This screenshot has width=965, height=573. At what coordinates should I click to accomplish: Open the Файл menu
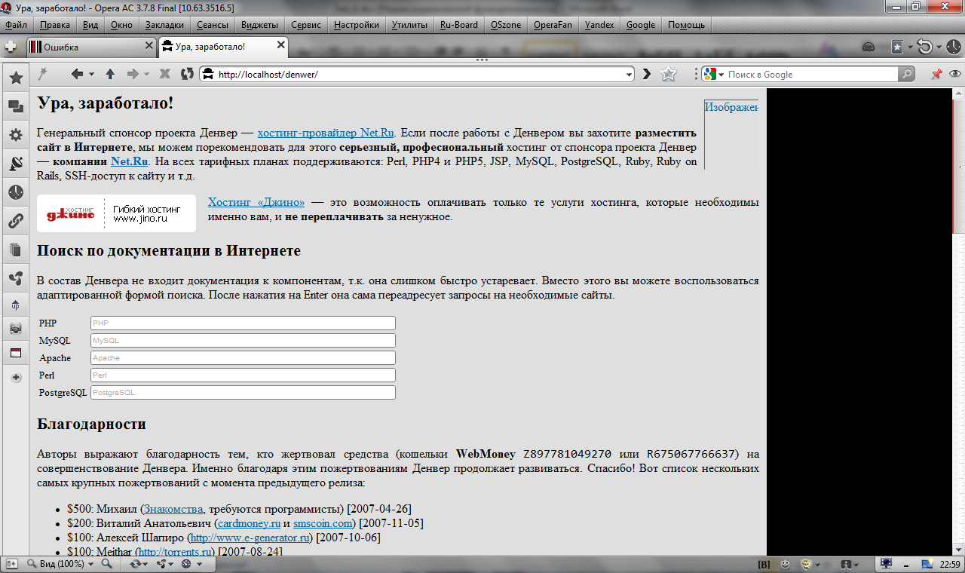tap(16, 24)
